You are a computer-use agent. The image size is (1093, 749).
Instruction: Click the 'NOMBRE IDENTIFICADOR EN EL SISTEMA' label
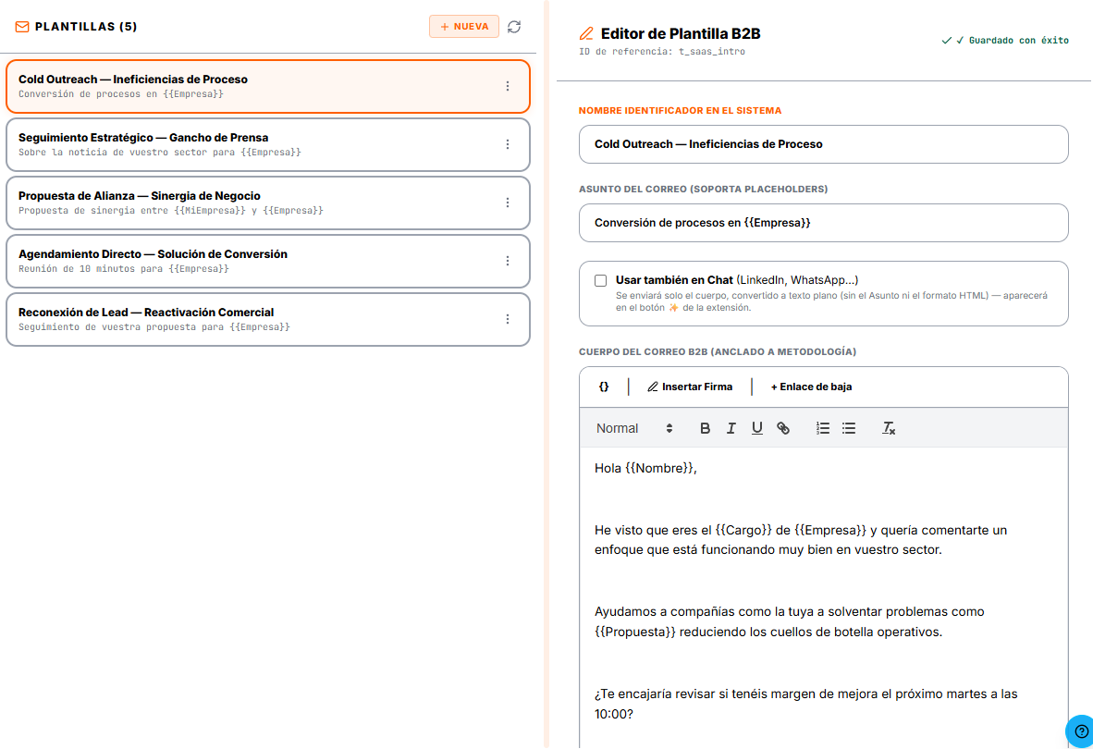click(680, 111)
